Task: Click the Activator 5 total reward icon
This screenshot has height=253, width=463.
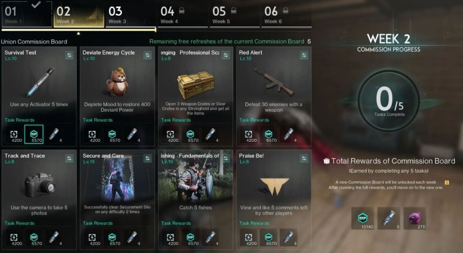Action: (x=389, y=218)
